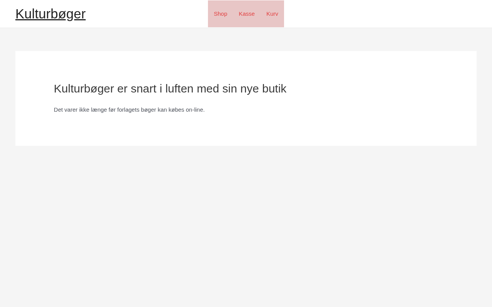
Task: Click the word 'on-line' in the paragraph
Action: pyautogui.click(x=195, y=110)
